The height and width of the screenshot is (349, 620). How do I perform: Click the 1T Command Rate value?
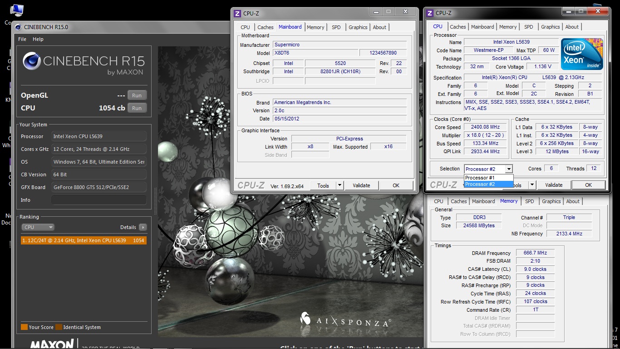535,310
